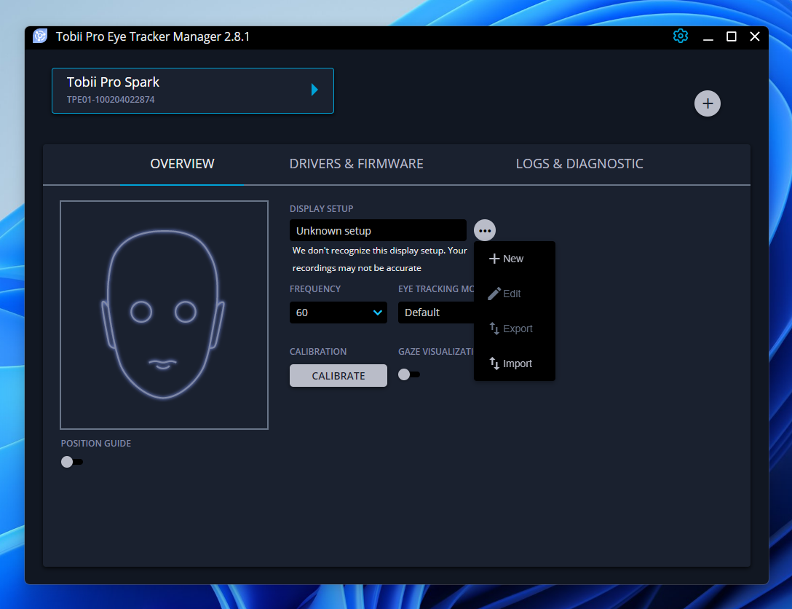Open the display setup three-dots menu
The width and height of the screenshot is (792, 609).
485,230
